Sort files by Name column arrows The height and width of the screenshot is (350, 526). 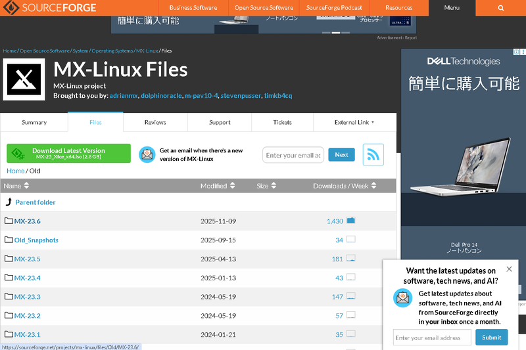coord(26,186)
